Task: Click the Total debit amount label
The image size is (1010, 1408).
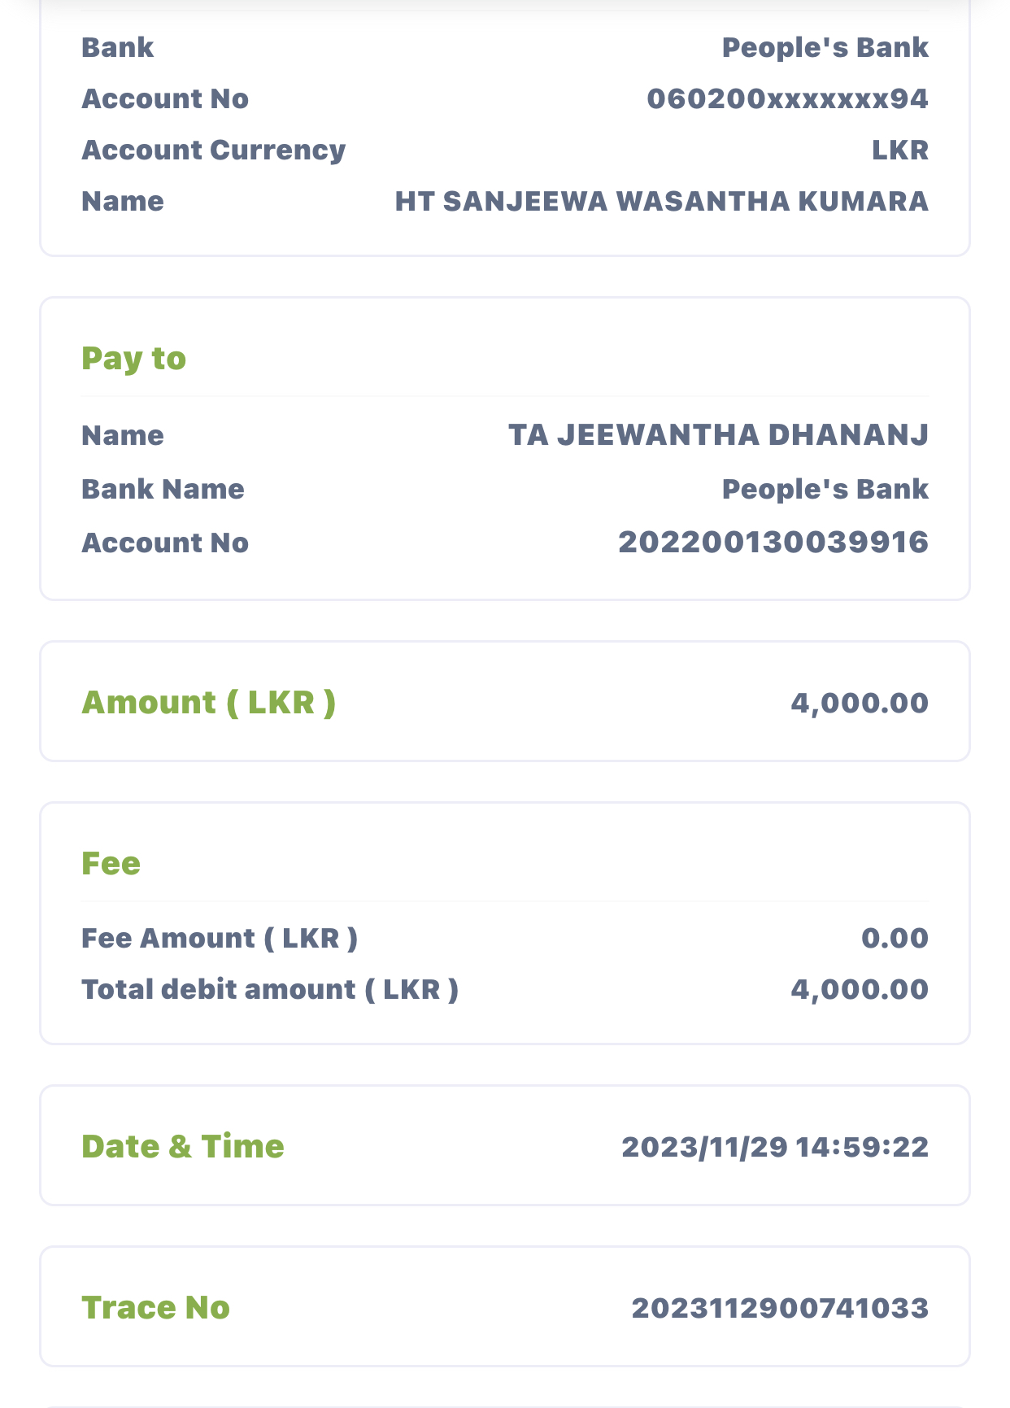Action: 269,990
